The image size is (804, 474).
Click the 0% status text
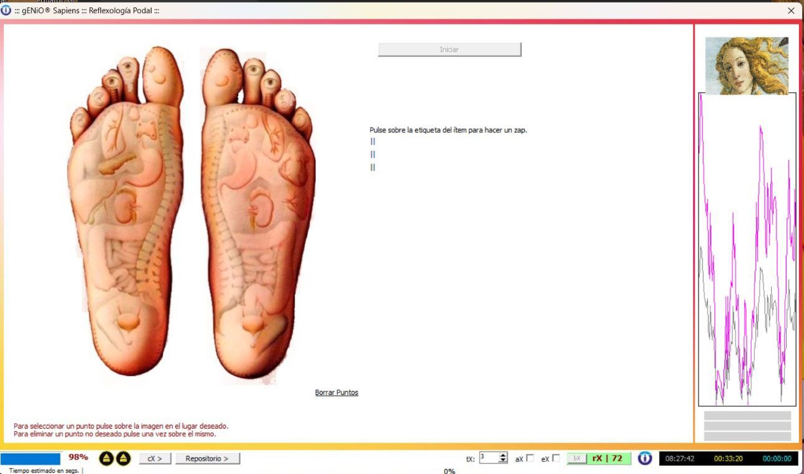point(449,471)
